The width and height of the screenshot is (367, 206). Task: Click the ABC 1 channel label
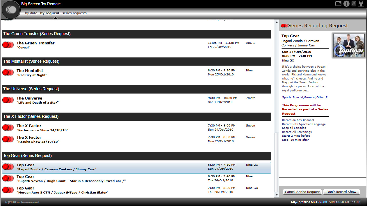point(250,43)
